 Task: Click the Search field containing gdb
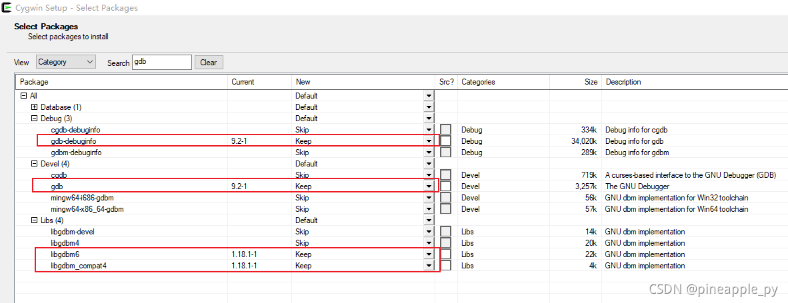(162, 62)
